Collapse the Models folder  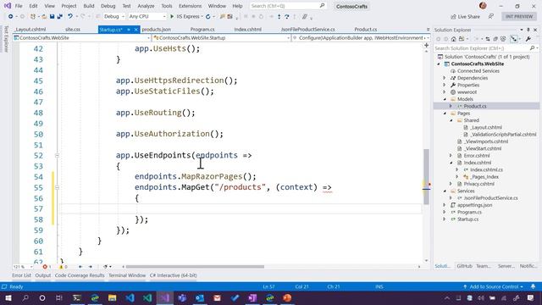[445, 99]
